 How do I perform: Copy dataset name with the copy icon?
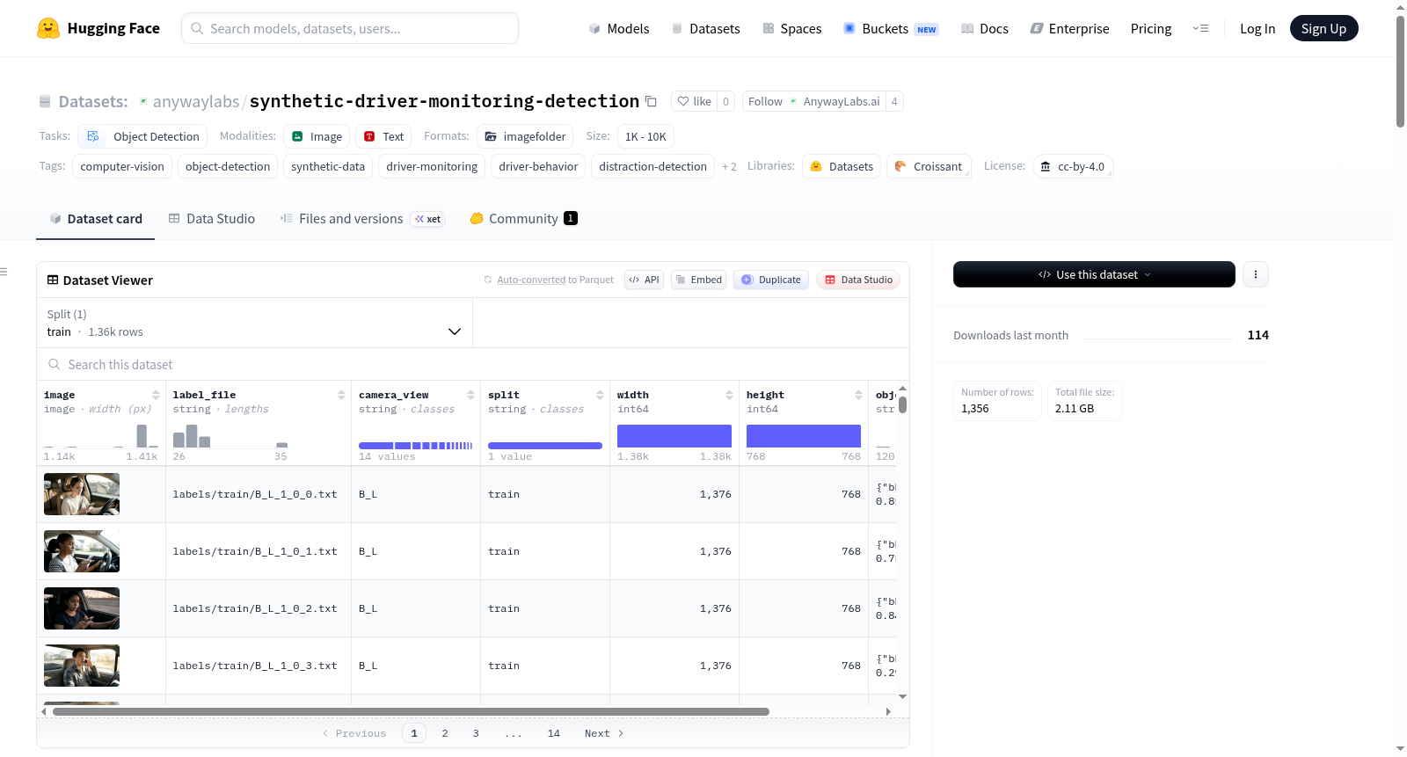(651, 101)
